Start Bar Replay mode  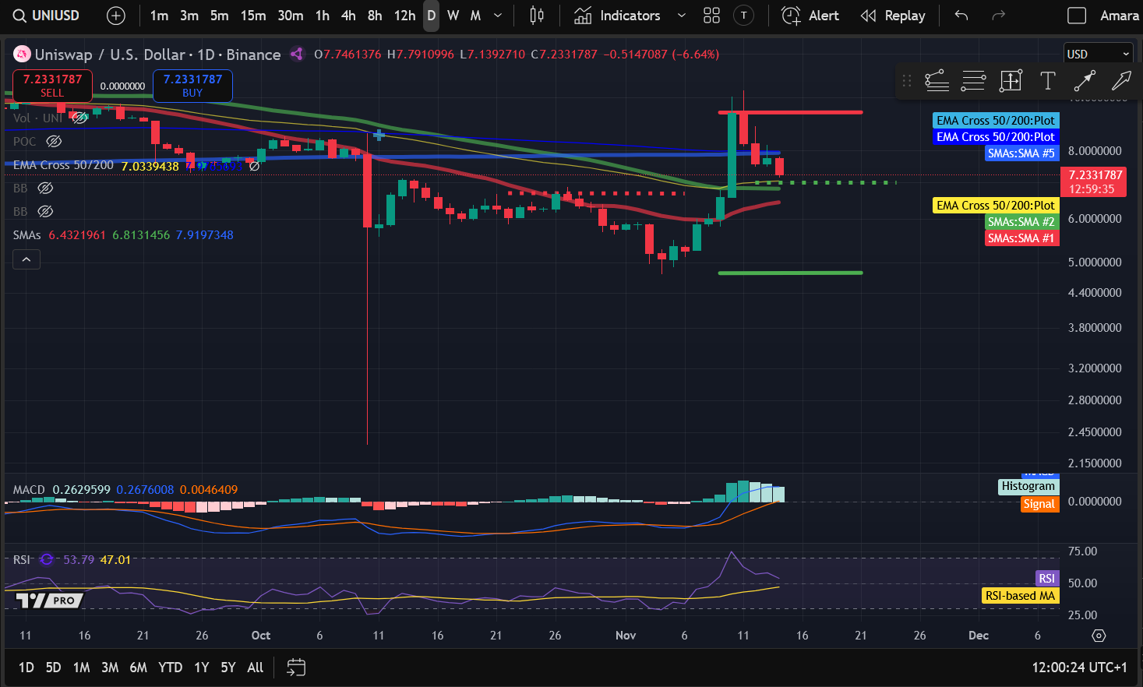click(x=893, y=16)
